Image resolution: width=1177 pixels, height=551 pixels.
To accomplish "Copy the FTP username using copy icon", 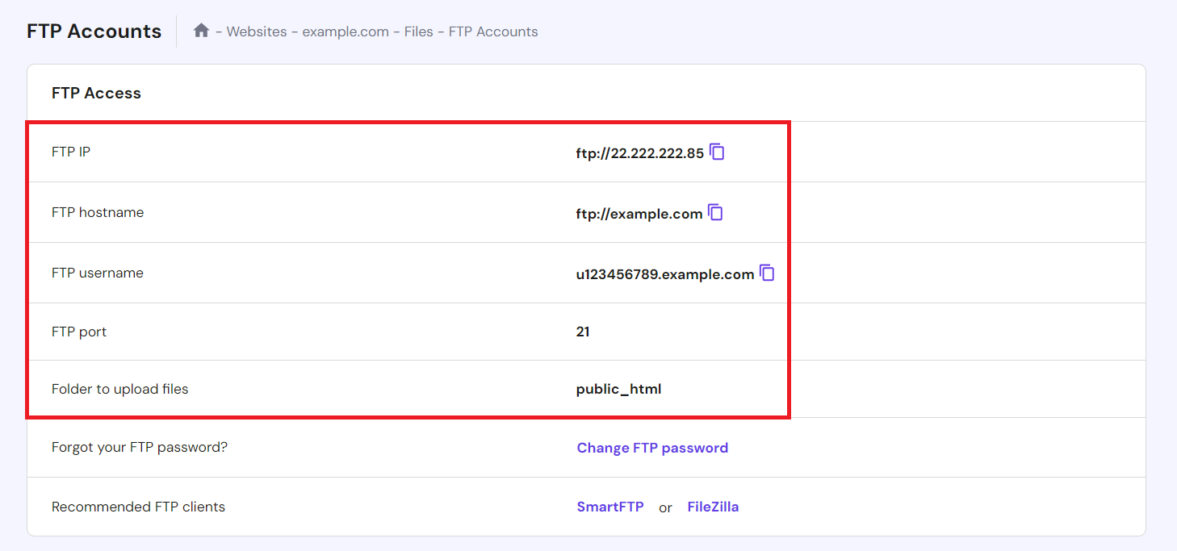I will point(767,273).
